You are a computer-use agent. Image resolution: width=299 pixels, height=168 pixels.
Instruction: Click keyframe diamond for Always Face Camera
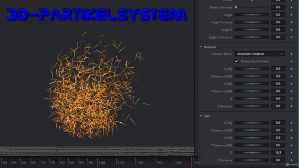click(x=292, y=61)
